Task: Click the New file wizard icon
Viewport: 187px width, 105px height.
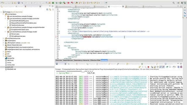Action: [2, 3]
